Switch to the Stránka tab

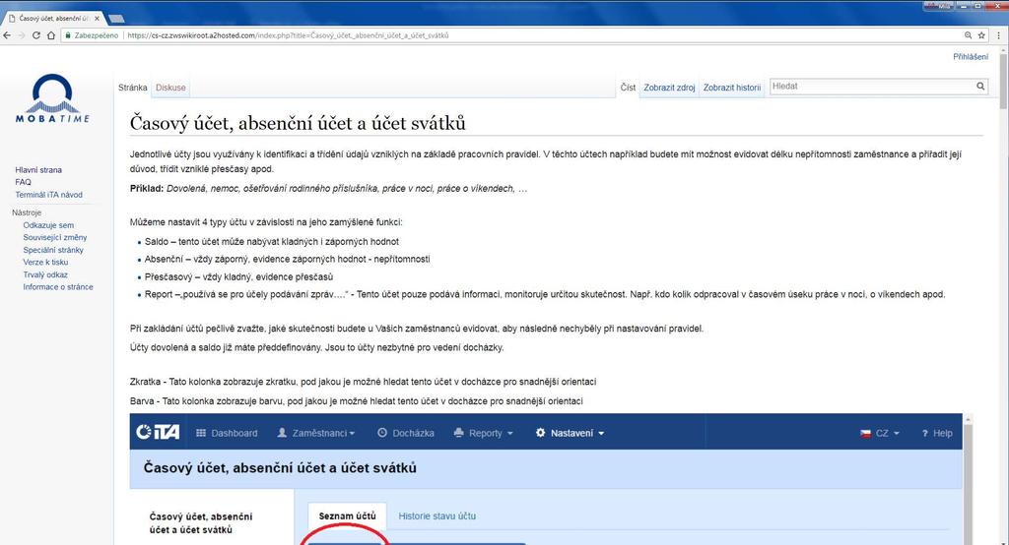[x=133, y=88]
